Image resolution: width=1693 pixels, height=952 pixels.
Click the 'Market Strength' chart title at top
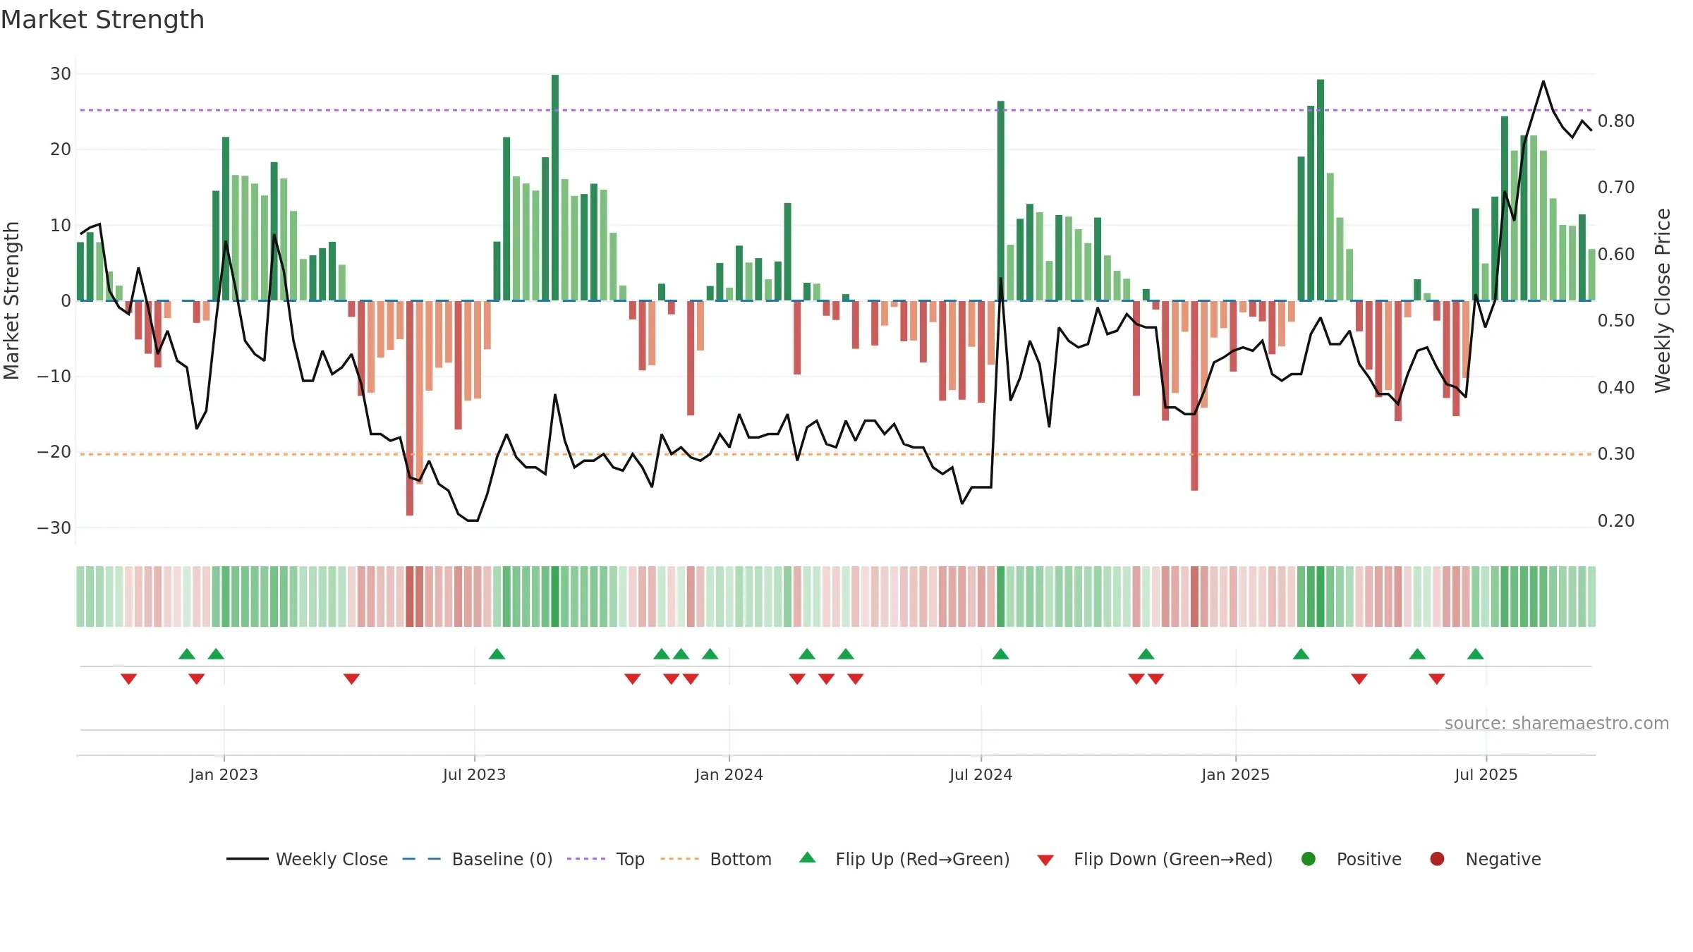[x=102, y=20]
